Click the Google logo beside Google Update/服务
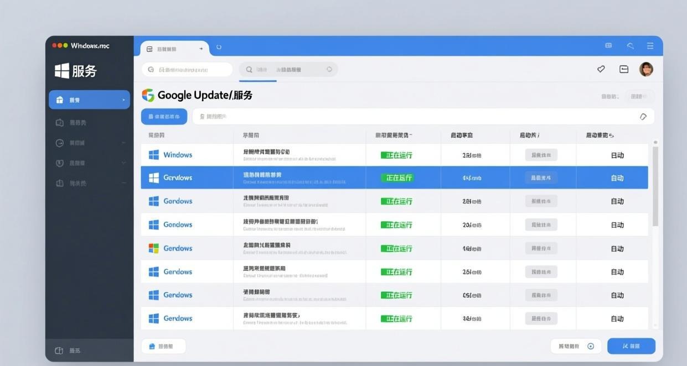This screenshot has height=366, width=687. point(148,95)
